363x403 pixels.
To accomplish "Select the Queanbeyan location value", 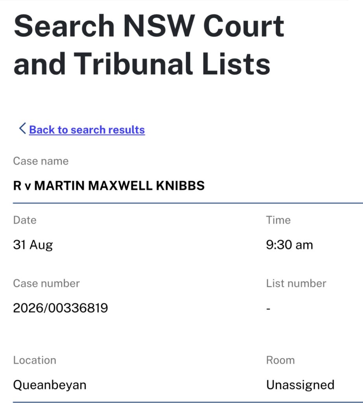I will (x=50, y=385).
